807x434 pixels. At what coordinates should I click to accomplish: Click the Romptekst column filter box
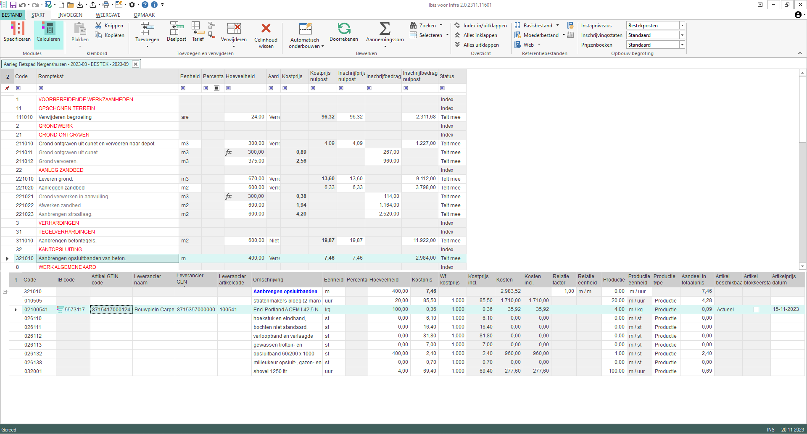41,88
